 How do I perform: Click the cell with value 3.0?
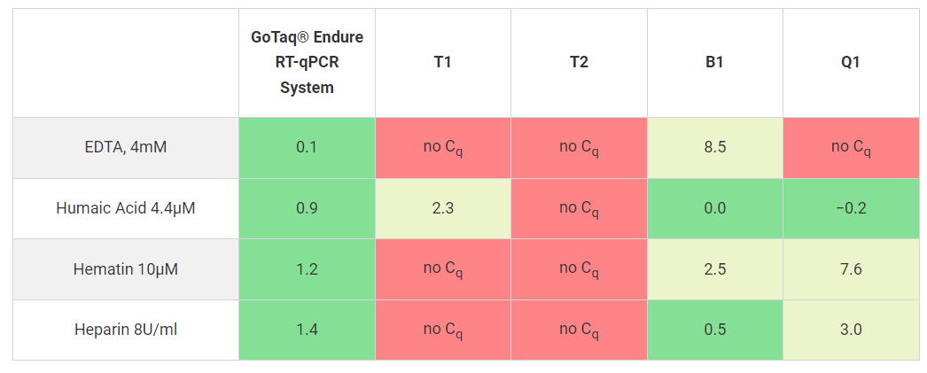[x=851, y=330]
